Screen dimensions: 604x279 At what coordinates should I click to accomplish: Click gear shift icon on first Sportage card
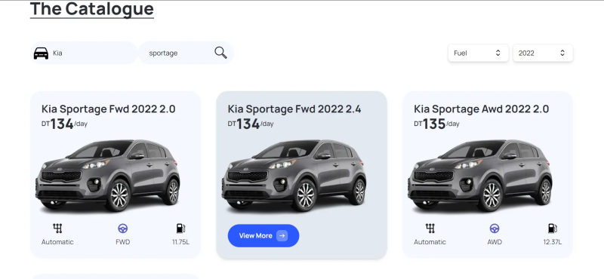pyautogui.click(x=57, y=228)
